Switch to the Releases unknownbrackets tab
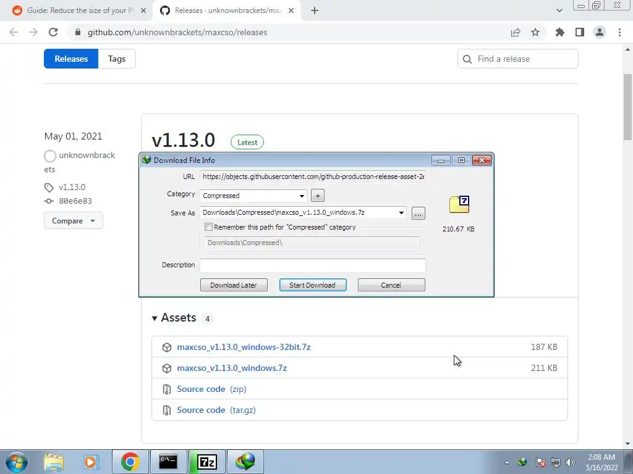The height and width of the screenshot is (474, 633). coord(226,10)
